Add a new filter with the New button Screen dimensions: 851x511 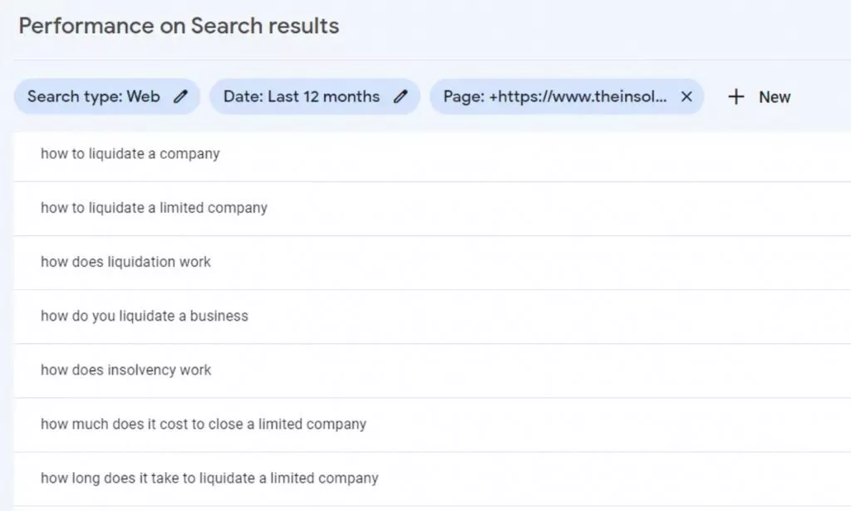758,96
